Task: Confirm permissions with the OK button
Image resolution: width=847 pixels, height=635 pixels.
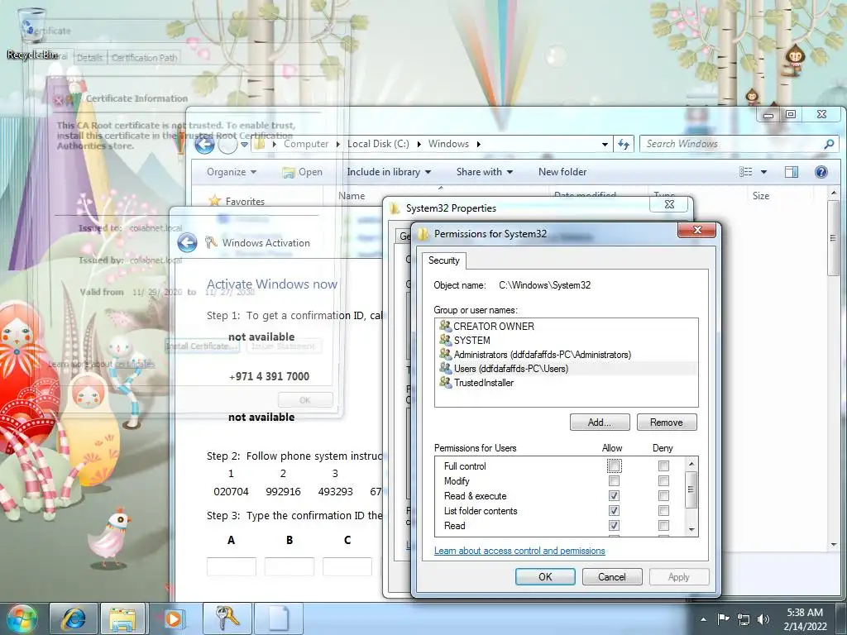Action: point(545,576)
